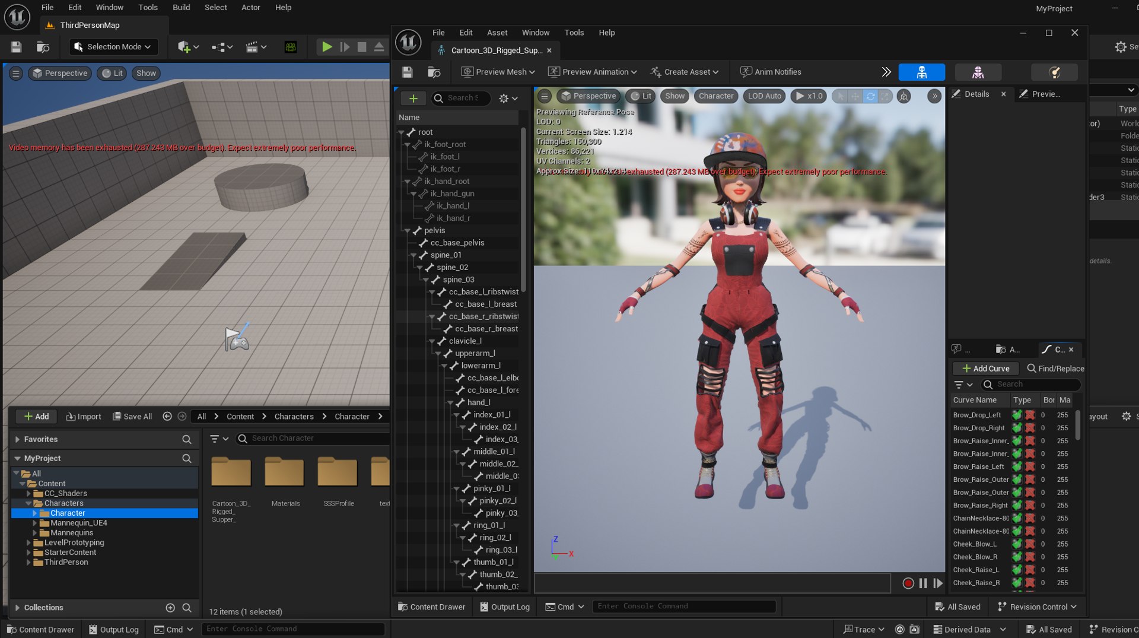Click the green platforms icon in main toolbar
This screenshot has height=638, width=1139.
pyautogui.click(x=291, y=47)
